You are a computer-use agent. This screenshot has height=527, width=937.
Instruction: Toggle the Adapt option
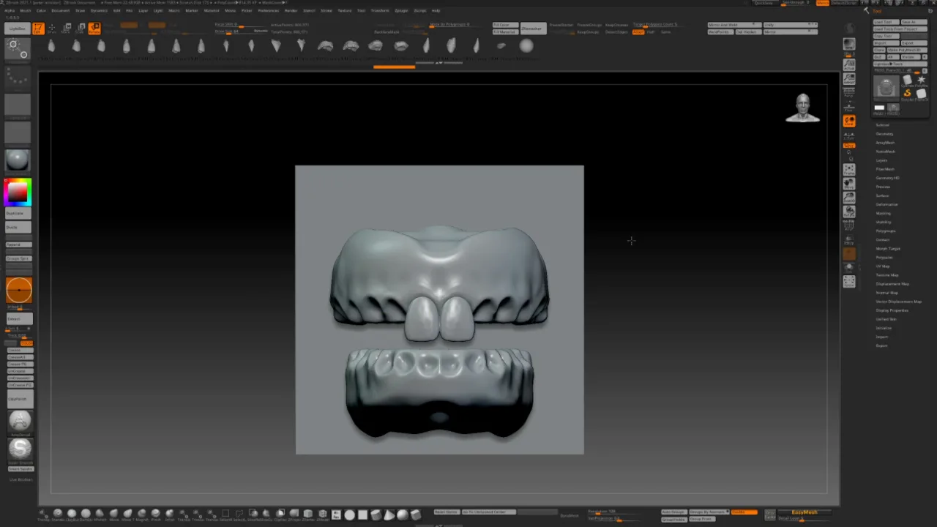point(638,32)
